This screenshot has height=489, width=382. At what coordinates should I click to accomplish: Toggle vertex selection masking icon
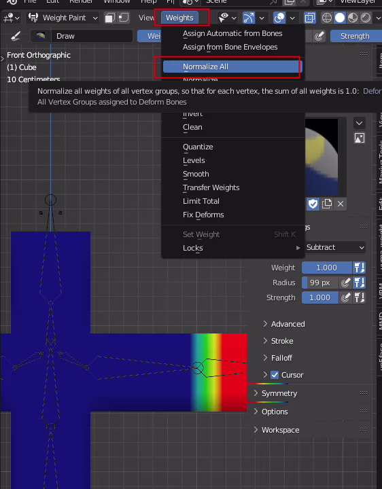point(124,18)
